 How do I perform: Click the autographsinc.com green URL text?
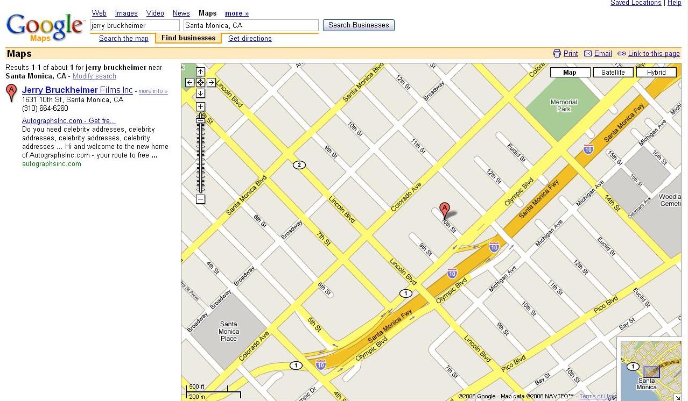[52, 164]
